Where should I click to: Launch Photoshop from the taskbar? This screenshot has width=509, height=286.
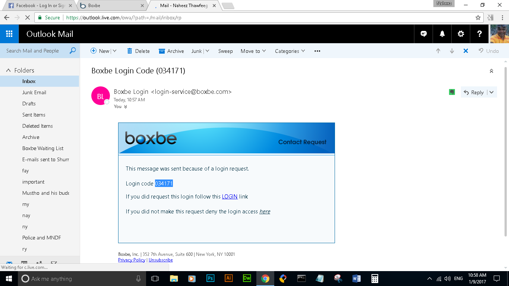tap(210, 279)
